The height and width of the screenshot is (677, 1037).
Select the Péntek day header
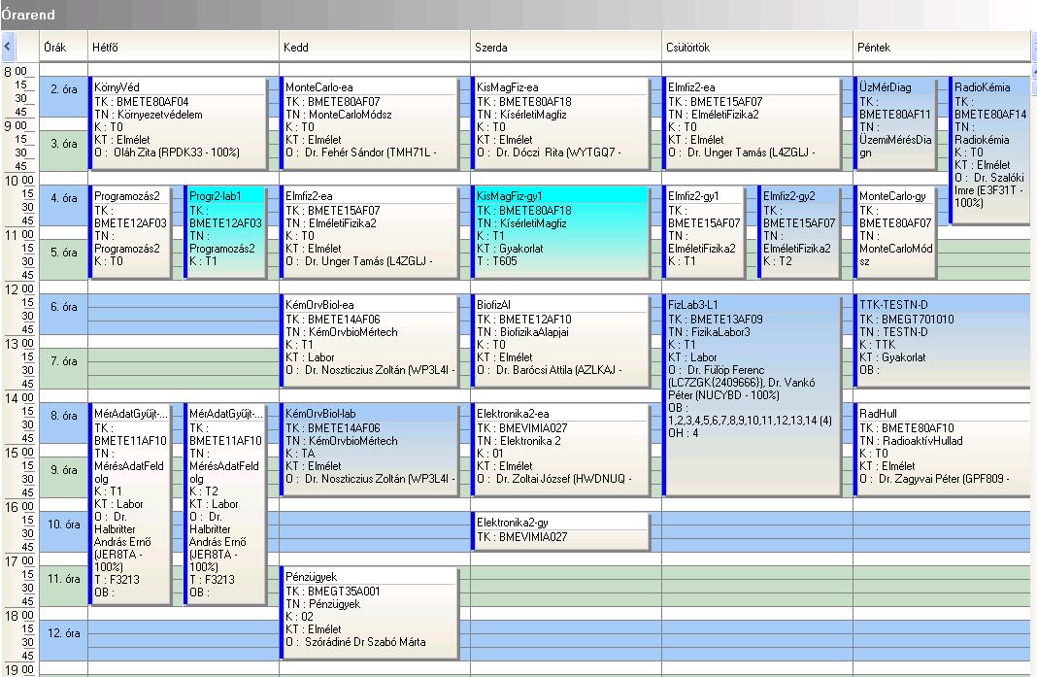[x=941, y=47]
